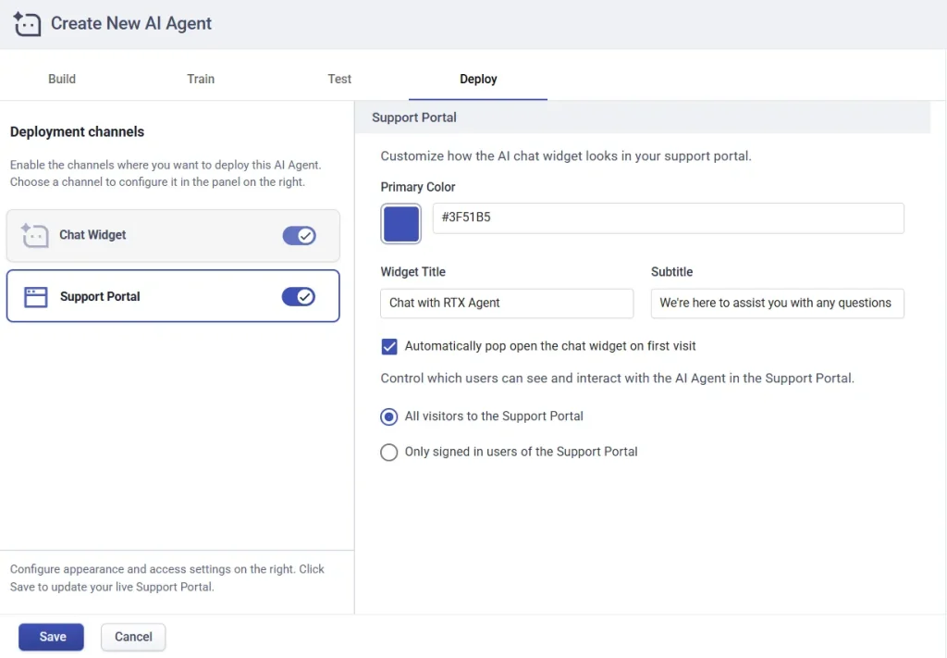Click the AI Agent robot icon in header
The height and width of the screenshot is (658, 947).
pos(28,23)
